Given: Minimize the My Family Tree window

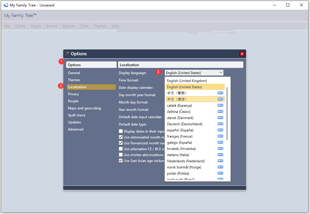Looking at the screenshot, I should (x=274, y=5).
